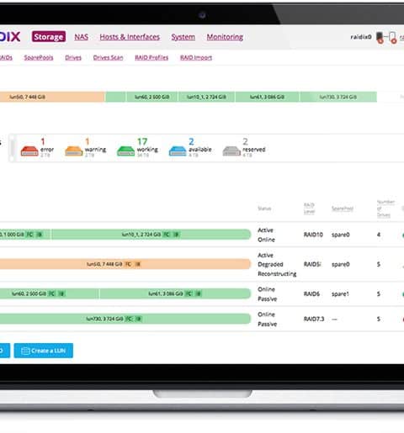404x433 pixels.
Task: Click the Create a LUN button
Action: [44, 351]
